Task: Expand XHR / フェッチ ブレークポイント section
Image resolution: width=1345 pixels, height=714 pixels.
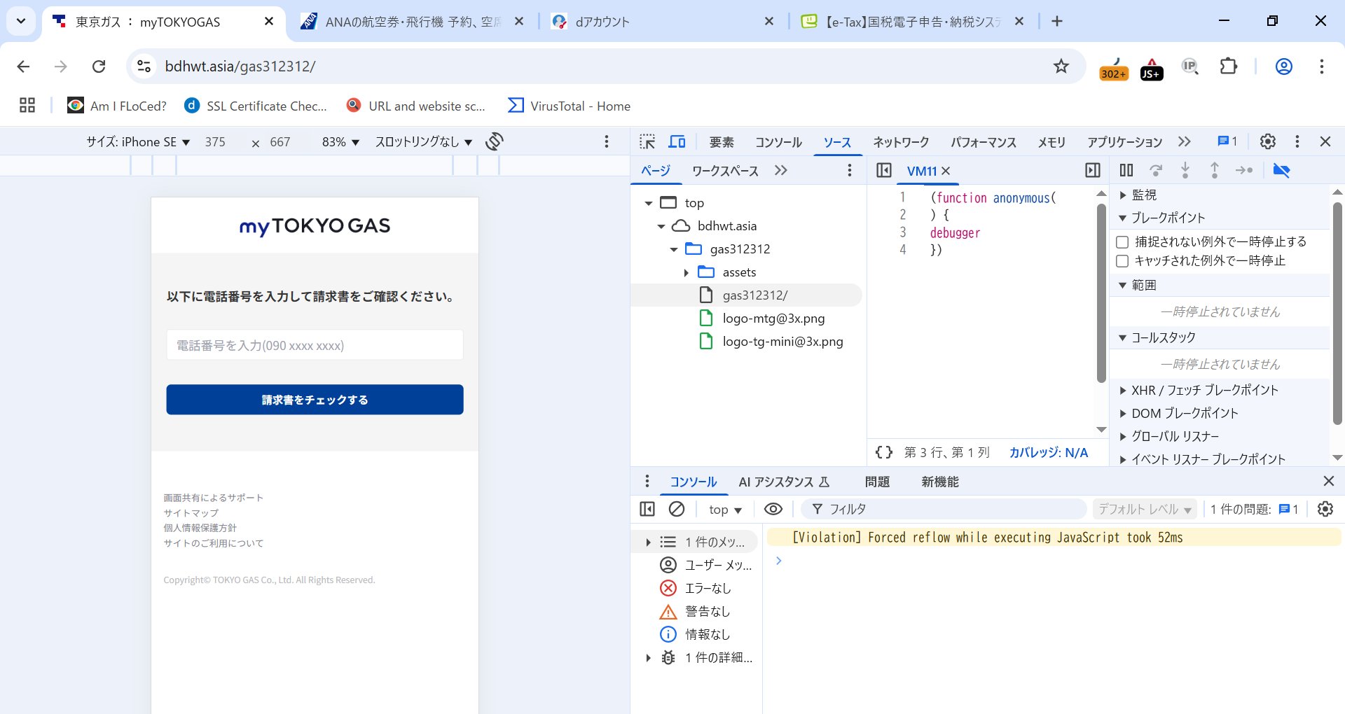Action: [x=1123, y=391]
